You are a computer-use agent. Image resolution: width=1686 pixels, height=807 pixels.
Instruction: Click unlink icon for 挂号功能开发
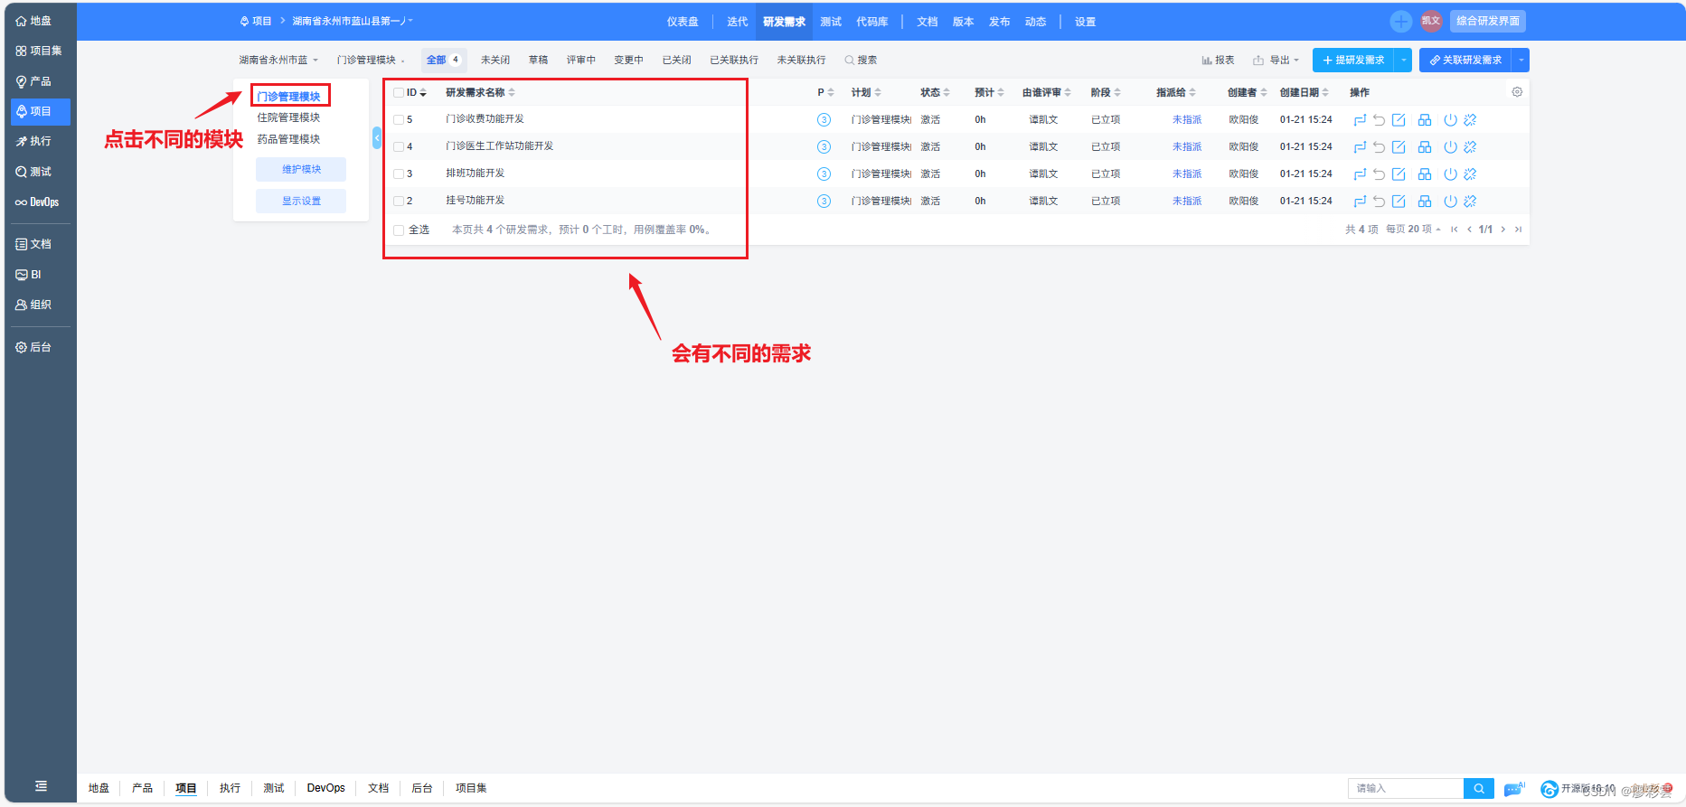[1470, 201]
